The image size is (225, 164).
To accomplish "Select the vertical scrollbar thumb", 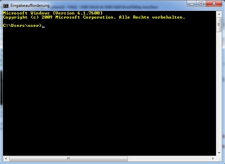I will pyautogui.click(x=219, y=24).
